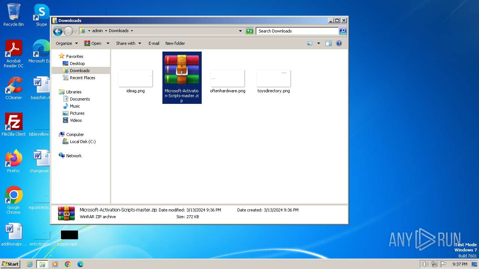Refresh the Downloads folder view

(x=250, y=31)
